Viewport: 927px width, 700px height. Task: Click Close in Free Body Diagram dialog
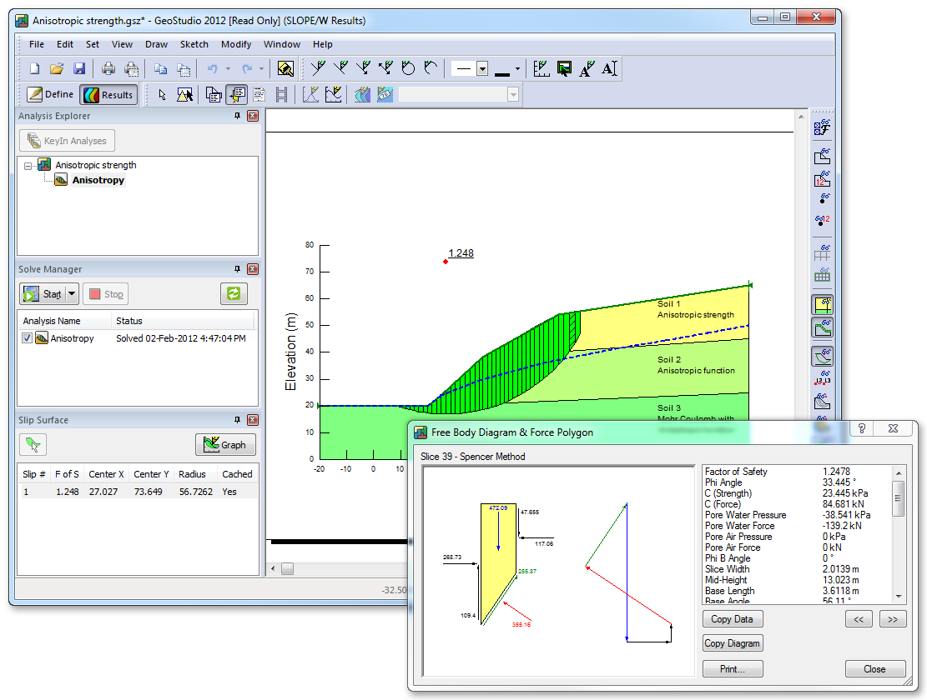[875, 668]
